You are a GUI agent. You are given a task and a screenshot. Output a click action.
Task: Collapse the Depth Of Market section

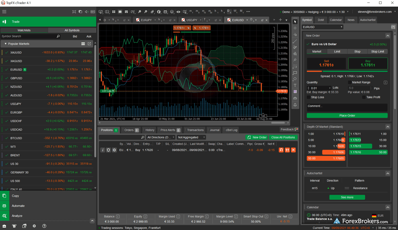click(x=388, y=127)
